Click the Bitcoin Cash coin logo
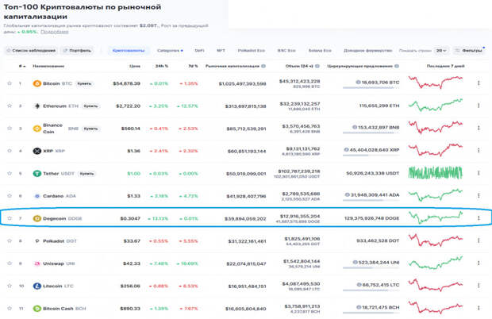This screenshot has height=319, width=492. [x=37, y=309]
